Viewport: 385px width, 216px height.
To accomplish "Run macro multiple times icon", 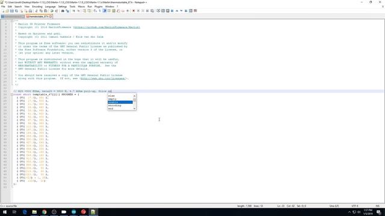I will coord(147,11).
